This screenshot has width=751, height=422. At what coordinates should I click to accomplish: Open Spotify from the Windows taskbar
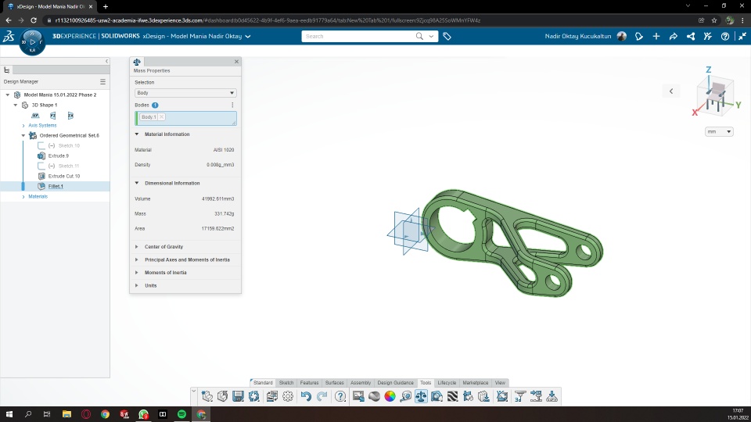[181, 414]
